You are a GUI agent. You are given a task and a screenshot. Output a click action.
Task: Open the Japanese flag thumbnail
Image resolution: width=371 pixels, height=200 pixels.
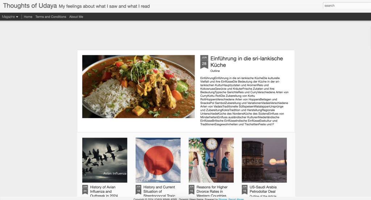(x=158, y=160)
